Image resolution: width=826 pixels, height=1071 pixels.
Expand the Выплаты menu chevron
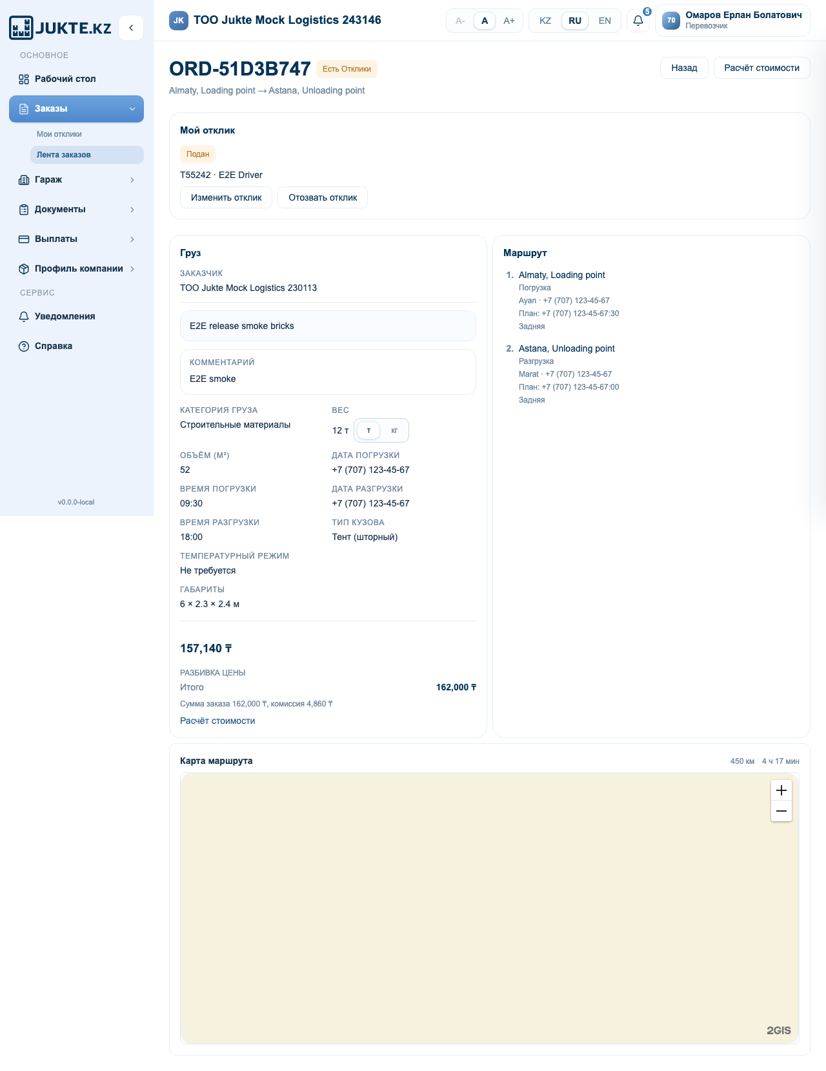(x=132, y=239)
